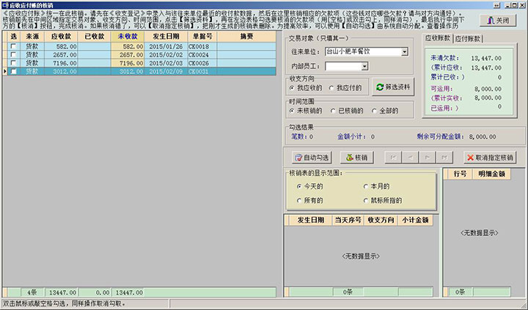
Task: Check the box for row CK0018
Action: [x=13, y=46]
